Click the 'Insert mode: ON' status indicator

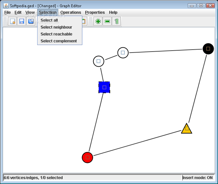coord(198,178)
